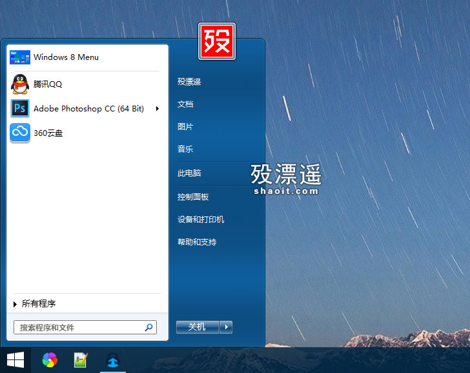Open shutdown options arrow next to 关机
This screenshot has height=373, width=470.
(226, 327)
